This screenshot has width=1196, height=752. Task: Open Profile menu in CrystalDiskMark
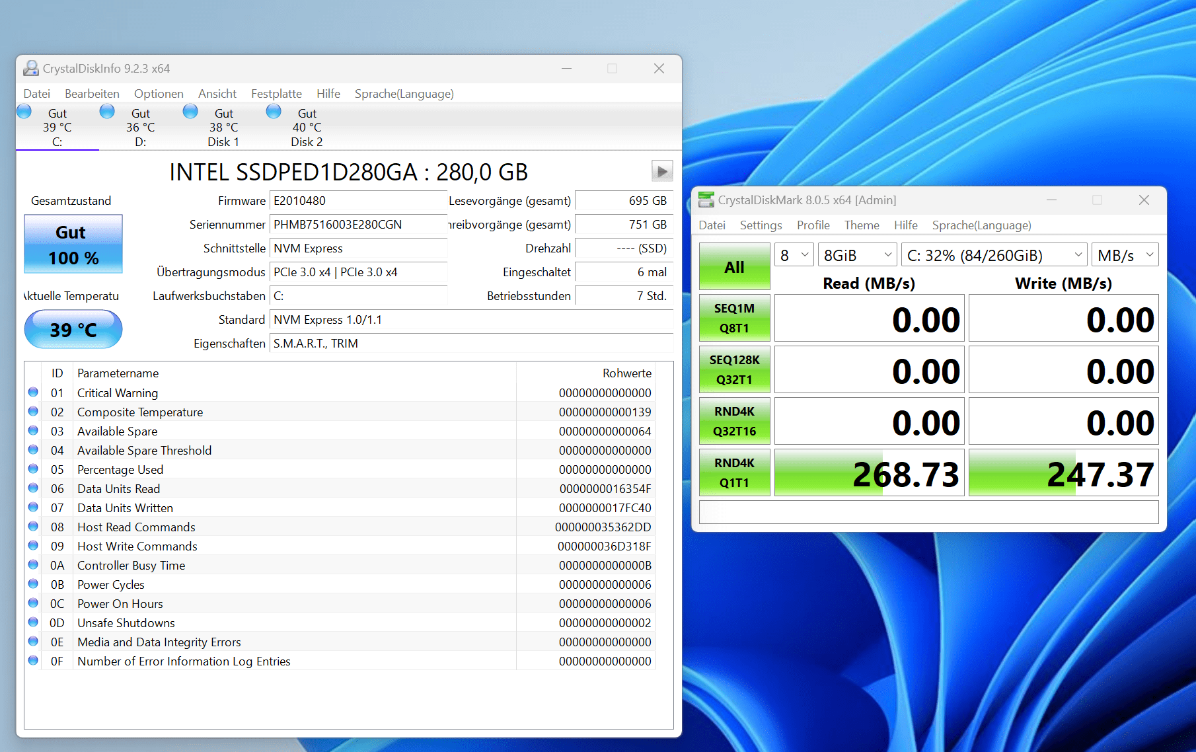[x=813, y=225]
